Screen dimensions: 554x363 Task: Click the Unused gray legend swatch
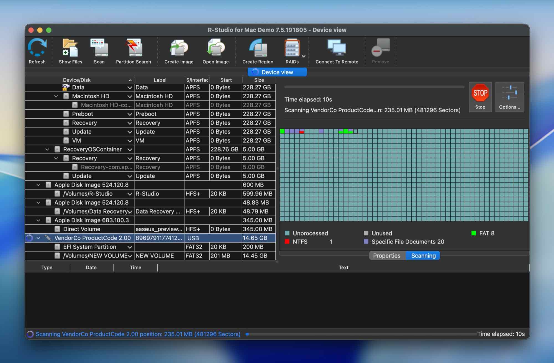(x=366, y=233)
